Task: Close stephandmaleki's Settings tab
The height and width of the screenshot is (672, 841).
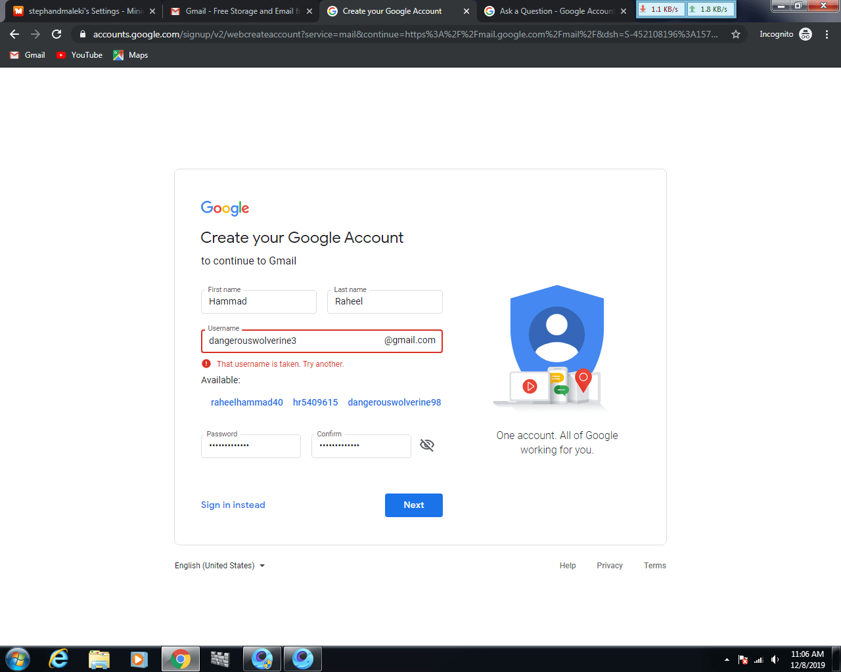Action: pos(152,11)
